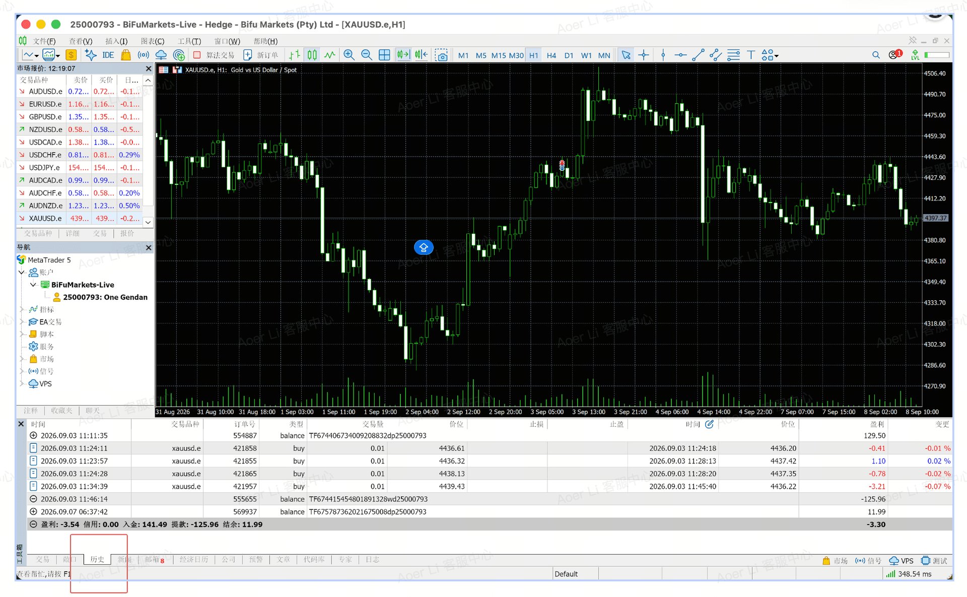This screenshot has width=967, height=597.
Task: Zoom in on the chart
Action: tap(349, 55)
